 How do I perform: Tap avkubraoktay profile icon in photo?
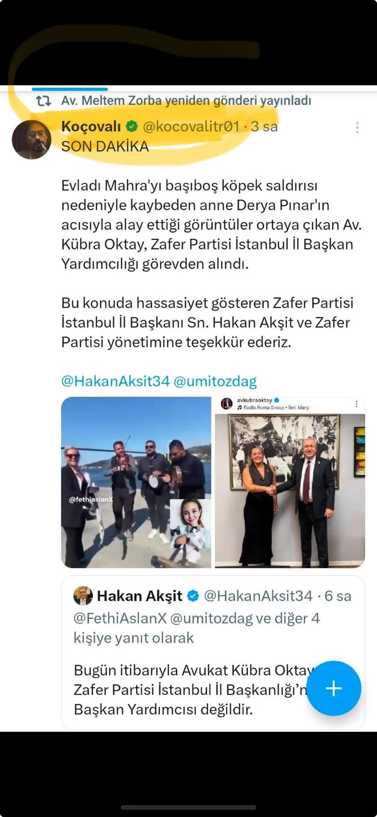[227, 404]
